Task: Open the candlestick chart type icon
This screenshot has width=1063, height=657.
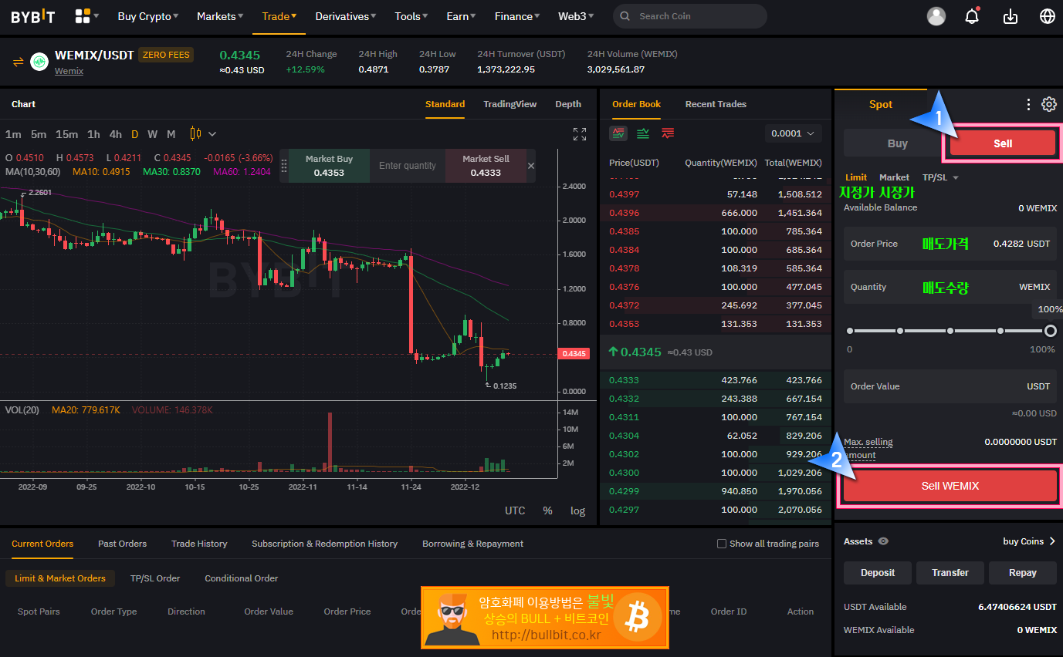Action: pos(195,134)
